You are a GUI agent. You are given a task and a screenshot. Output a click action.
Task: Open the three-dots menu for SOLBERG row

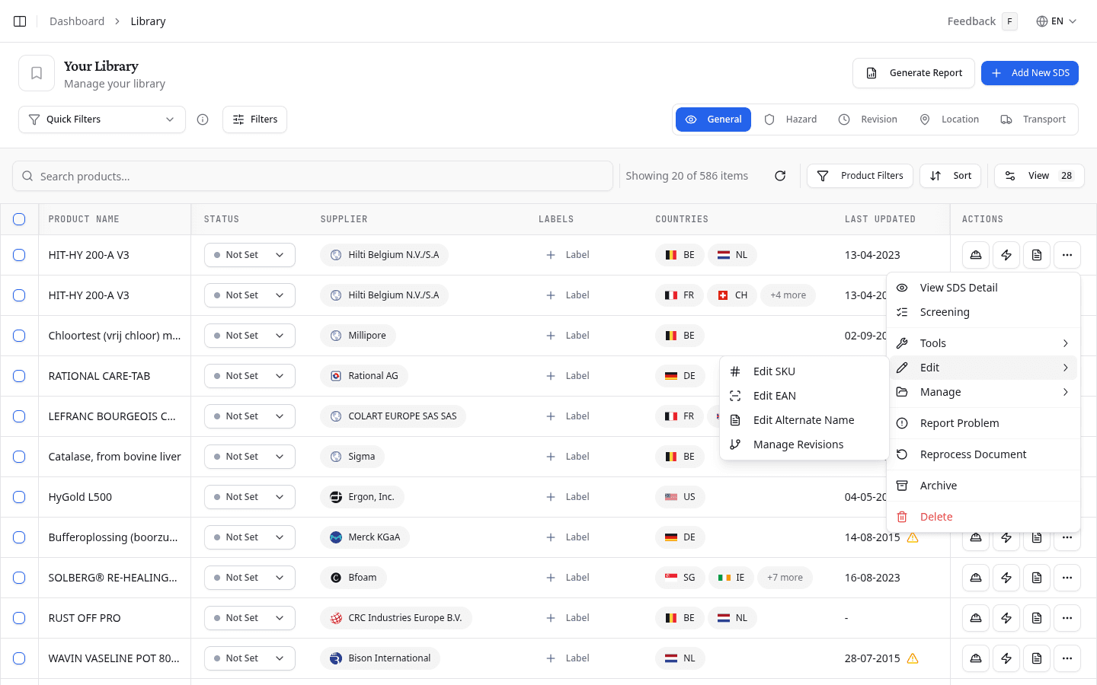pyautogui.click(x=1067, y=578)
